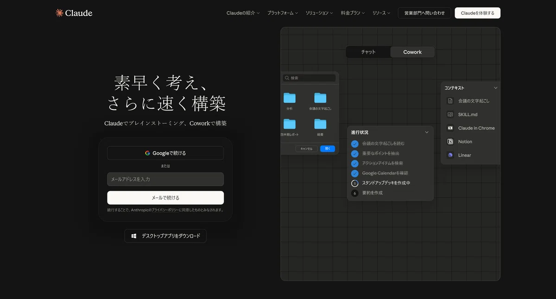This screenshot has height=299, width=556.
Task: Expand the ソリューション menu
Action: click(319, 13)
